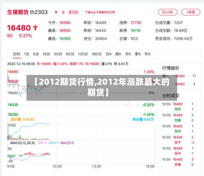Click the '日增' value 923
The image size is (204, 176).
pos(134,38)
